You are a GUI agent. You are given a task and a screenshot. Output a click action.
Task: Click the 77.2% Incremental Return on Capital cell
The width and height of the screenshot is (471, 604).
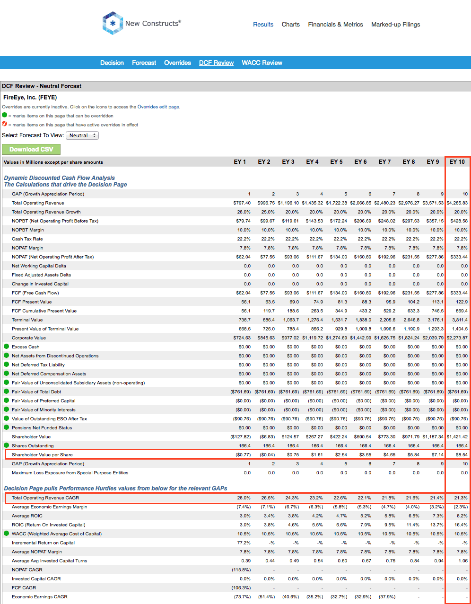click(x=244, y=542)
